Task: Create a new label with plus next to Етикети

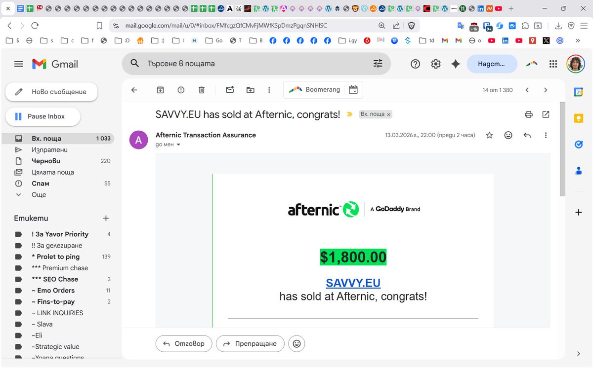Action: click(105, 218)
